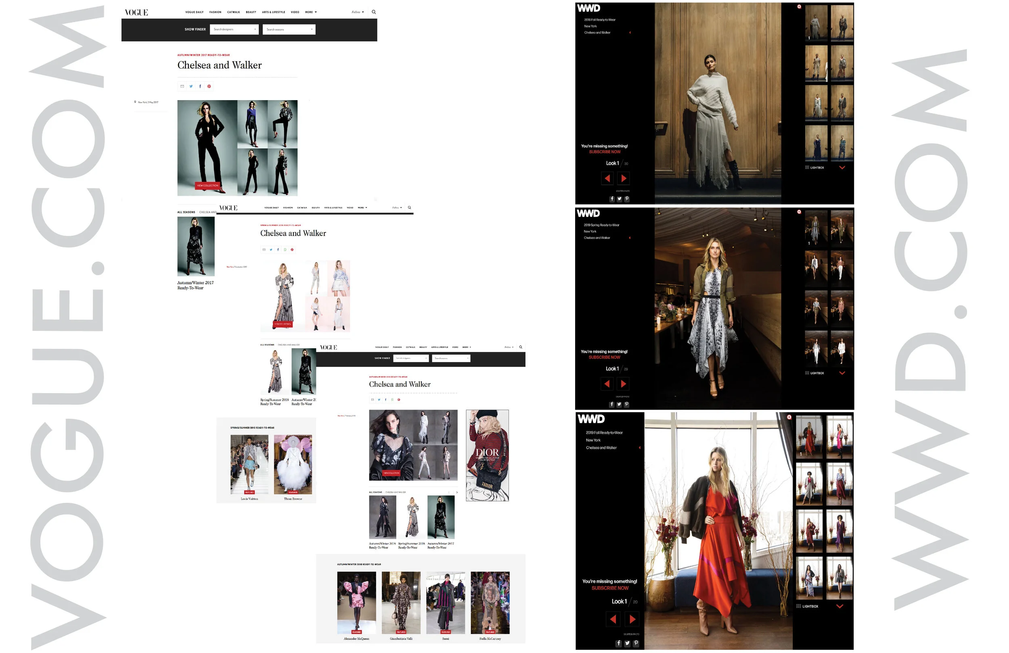This screenshot has height=653, width=1009.
Task: Expand more thumbnails with the red chevron in WWD 2019 Spring
Action: [x=842, y=373]
